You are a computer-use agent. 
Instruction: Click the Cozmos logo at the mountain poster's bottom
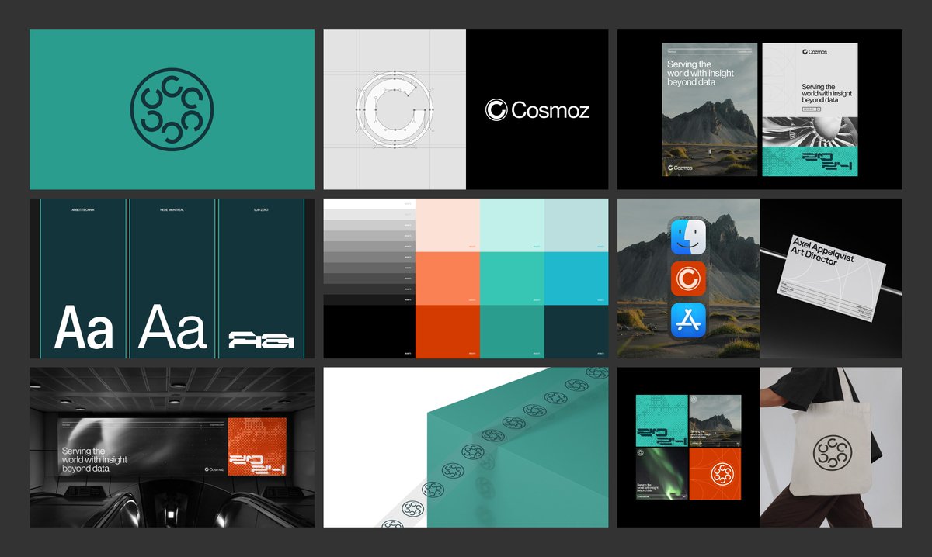(680, 168)
